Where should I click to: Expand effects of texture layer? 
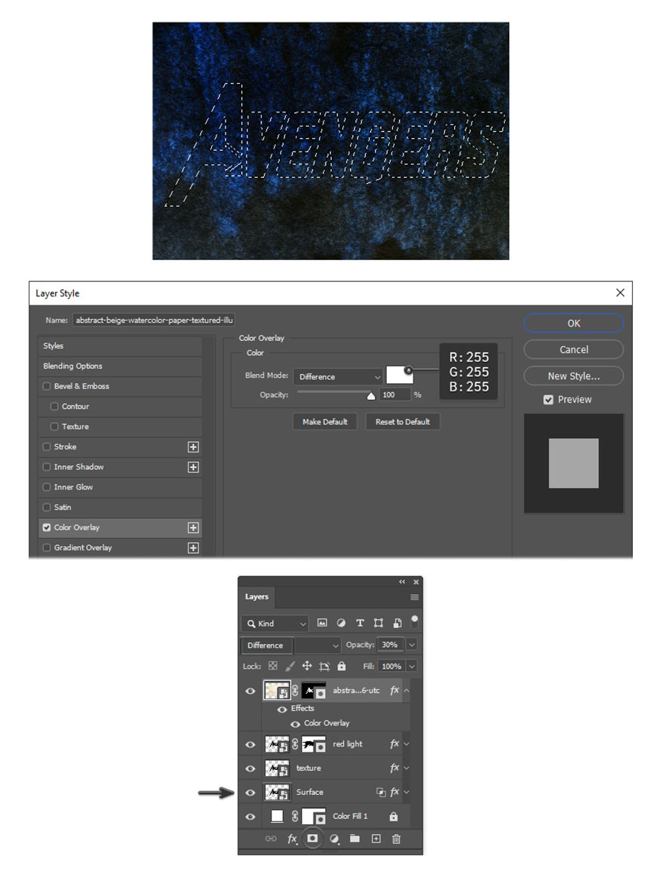click(407, 768)
